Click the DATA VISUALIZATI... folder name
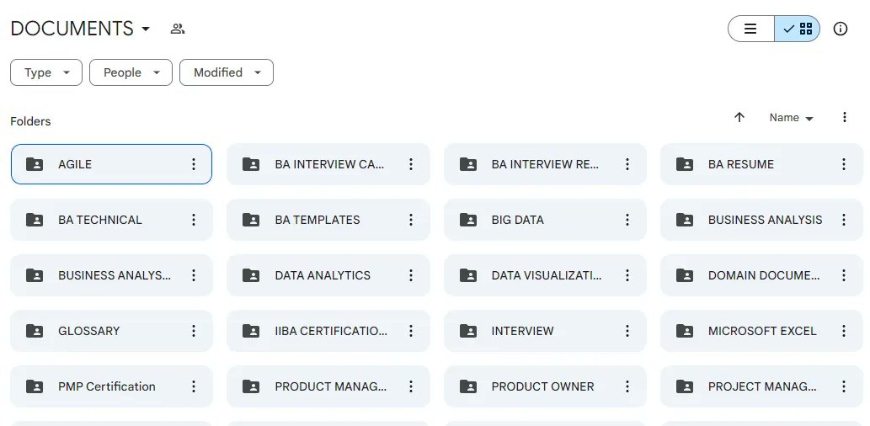 [x=547, y=275]
